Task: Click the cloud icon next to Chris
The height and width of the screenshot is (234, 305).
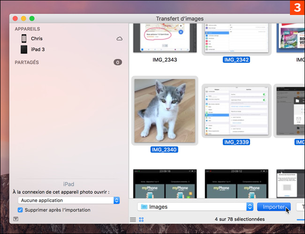Action: (119, 39)
